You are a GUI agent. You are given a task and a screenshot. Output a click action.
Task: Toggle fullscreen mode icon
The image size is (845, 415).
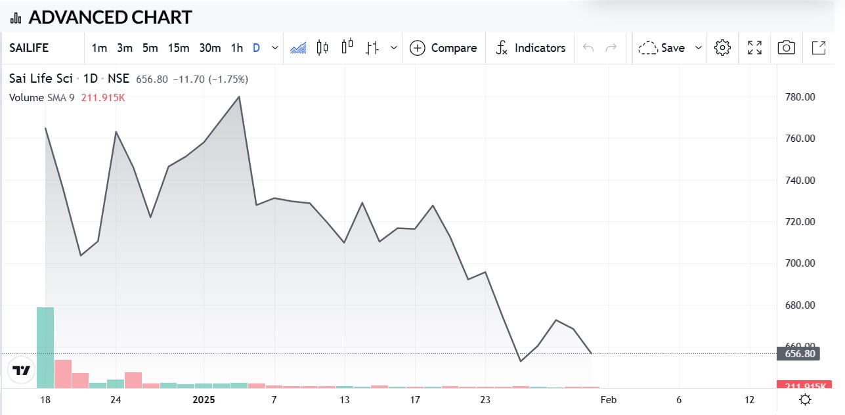(755, 48)
